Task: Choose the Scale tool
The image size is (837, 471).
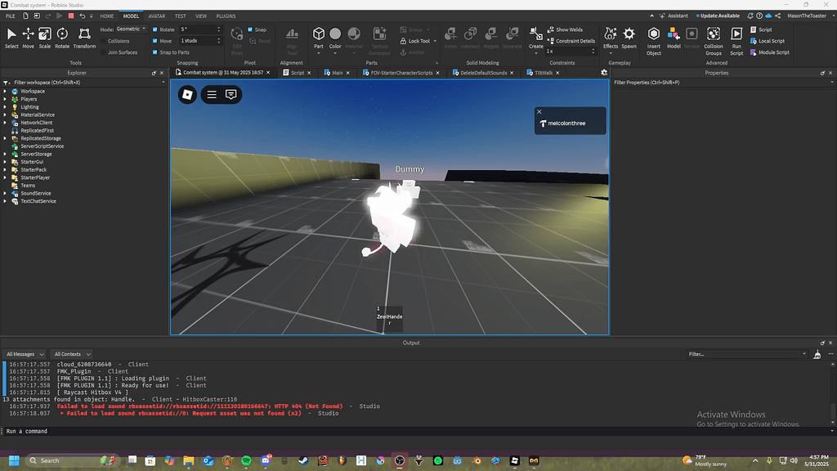Action: coord(45,38)
